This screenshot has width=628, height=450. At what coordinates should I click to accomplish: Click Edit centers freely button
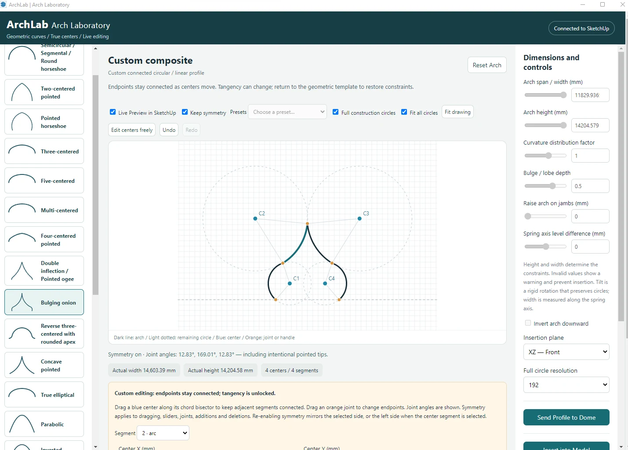click(132, 130)
